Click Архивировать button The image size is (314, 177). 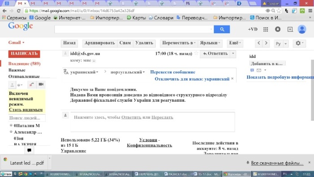[100, 43]
